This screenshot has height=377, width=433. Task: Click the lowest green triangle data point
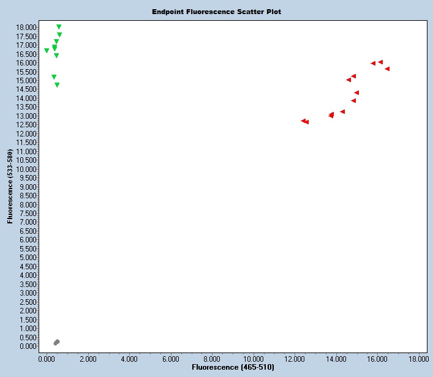(x=57, y=85)
